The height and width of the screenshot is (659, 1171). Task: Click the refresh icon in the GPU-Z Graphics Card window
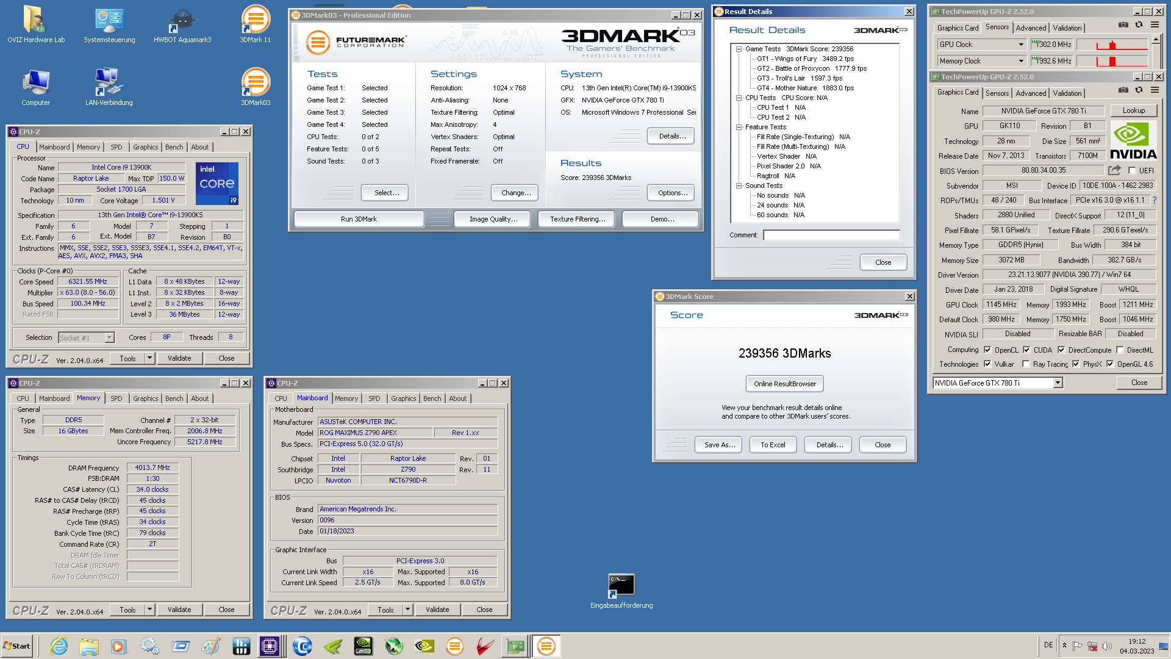point(1139,90)
